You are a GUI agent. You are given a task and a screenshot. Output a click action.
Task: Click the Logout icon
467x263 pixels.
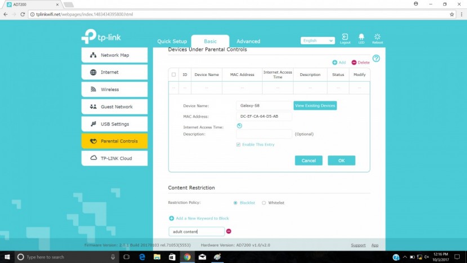[x=345, y=38]
